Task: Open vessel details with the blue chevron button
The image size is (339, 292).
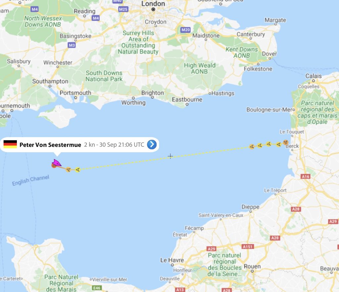Action: coord(152,144)
